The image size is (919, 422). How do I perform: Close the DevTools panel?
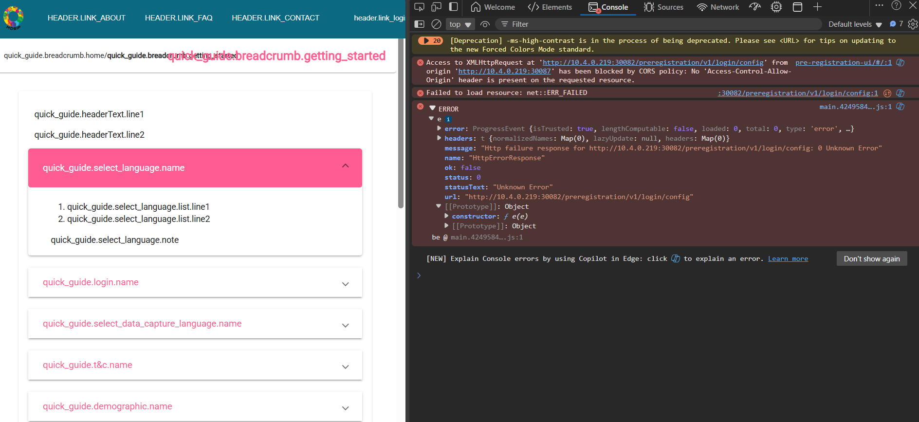[x=913, y=5]
